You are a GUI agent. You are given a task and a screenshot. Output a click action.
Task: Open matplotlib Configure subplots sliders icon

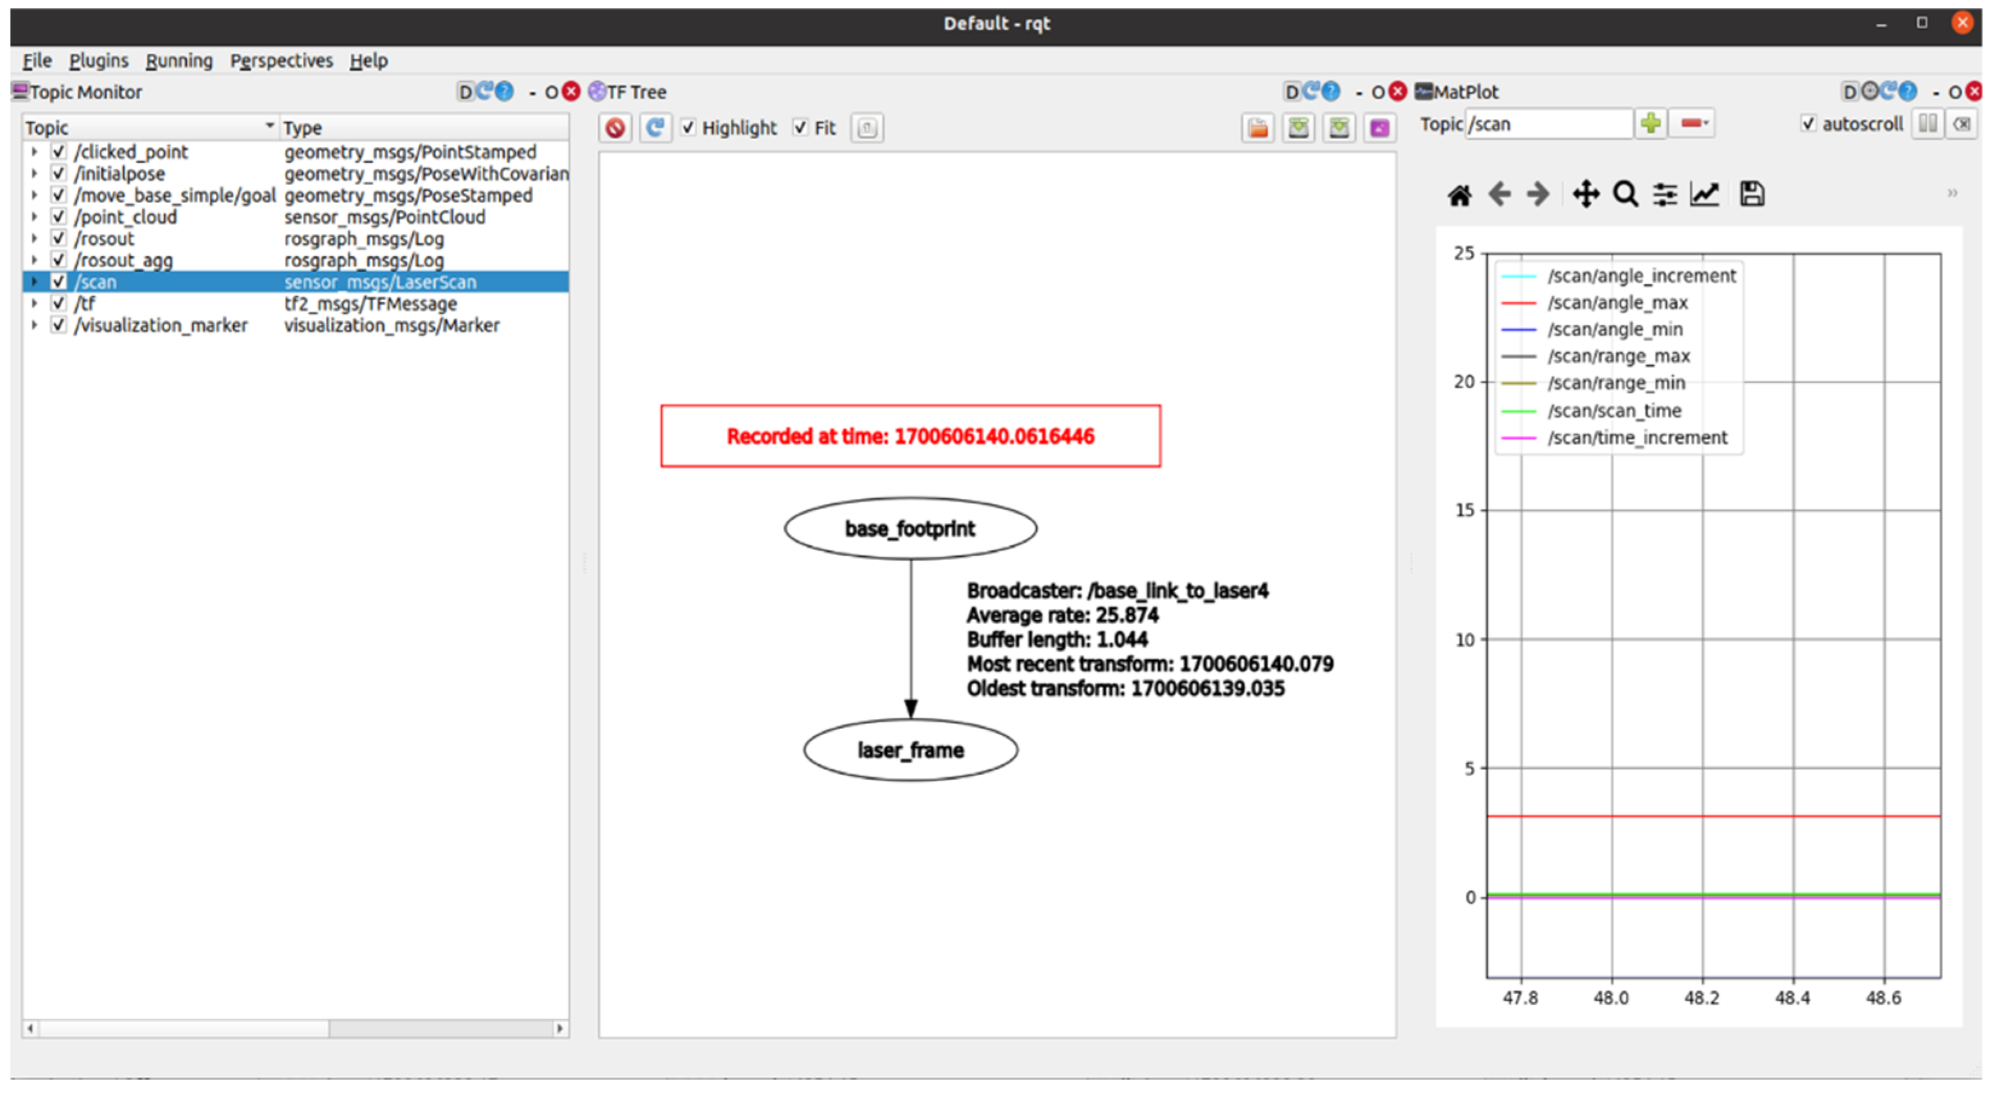point(1664,194)
